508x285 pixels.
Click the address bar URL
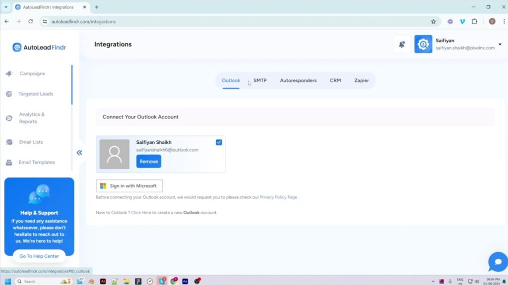click(x=83, y=22)
